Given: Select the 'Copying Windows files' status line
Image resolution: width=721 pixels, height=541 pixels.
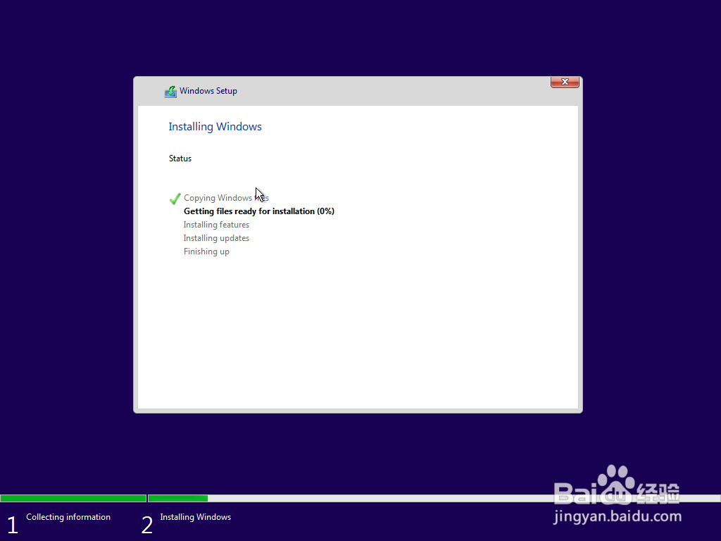Looking at the screenshot, I should [x=226, y=198].
